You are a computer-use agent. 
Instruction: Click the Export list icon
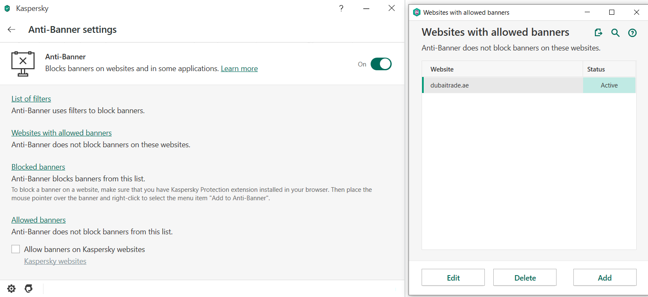[x=598, y=32]
